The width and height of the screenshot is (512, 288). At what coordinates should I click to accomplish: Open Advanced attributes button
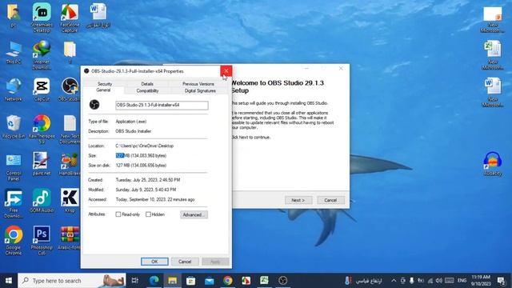[x=194, y=214]
